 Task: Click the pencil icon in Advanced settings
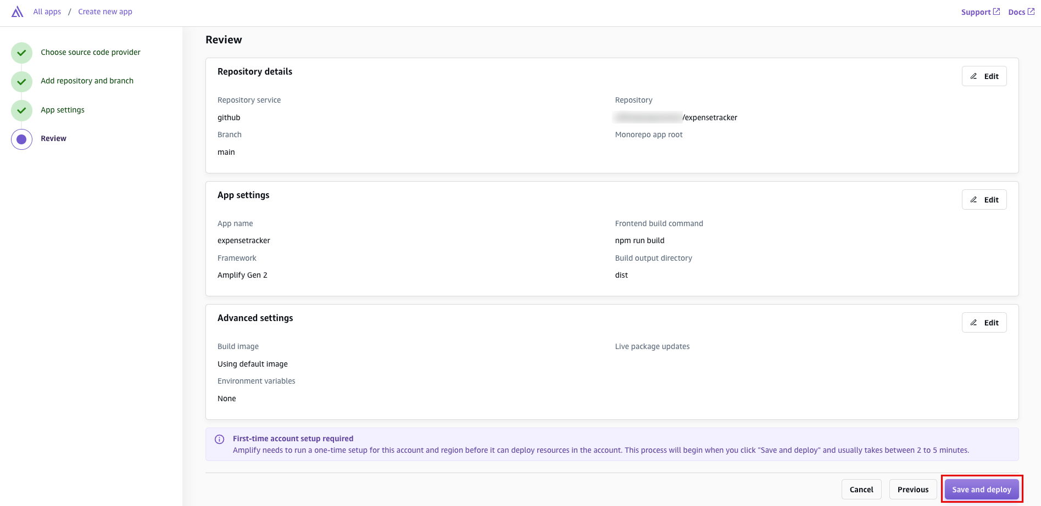point(973,323)
